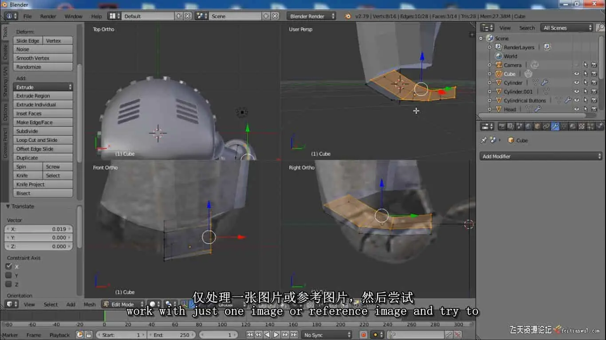This screenshot has height=340, width=606.
Task: Enable the Z constraint axis checkbox
Action: (8, 284)
